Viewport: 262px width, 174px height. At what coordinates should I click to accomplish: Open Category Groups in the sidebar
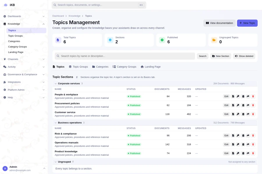coord(26,47)
